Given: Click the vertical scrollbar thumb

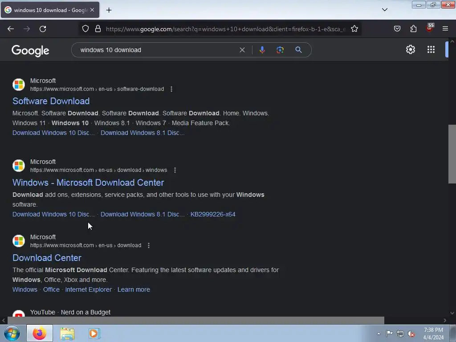Looking at the screenshot, I should pyautogui.click(x=452, y=154).
